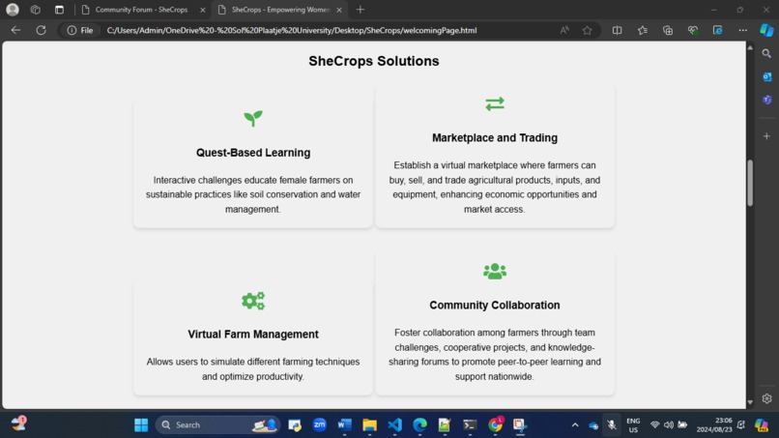
Task: Click the Windows taskbar Search box
Action: [217, 424]
